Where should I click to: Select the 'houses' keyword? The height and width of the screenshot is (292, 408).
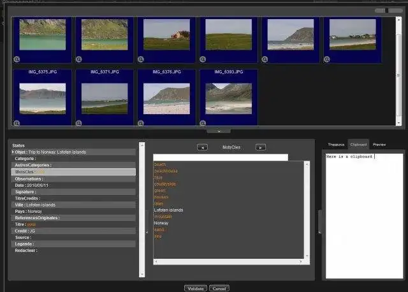tap(161, 197)
